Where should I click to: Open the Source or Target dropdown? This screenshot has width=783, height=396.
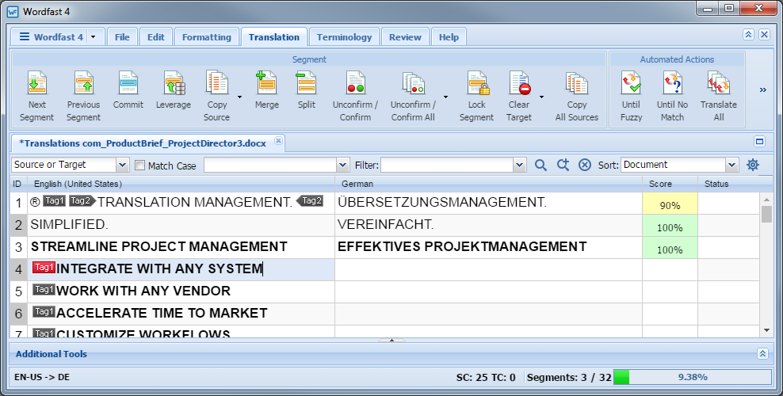[122, 165]
